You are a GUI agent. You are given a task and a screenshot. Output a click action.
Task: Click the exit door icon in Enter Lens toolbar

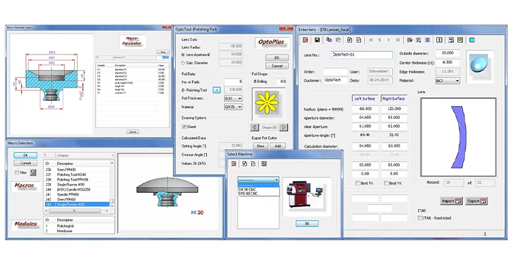(306, 40)
